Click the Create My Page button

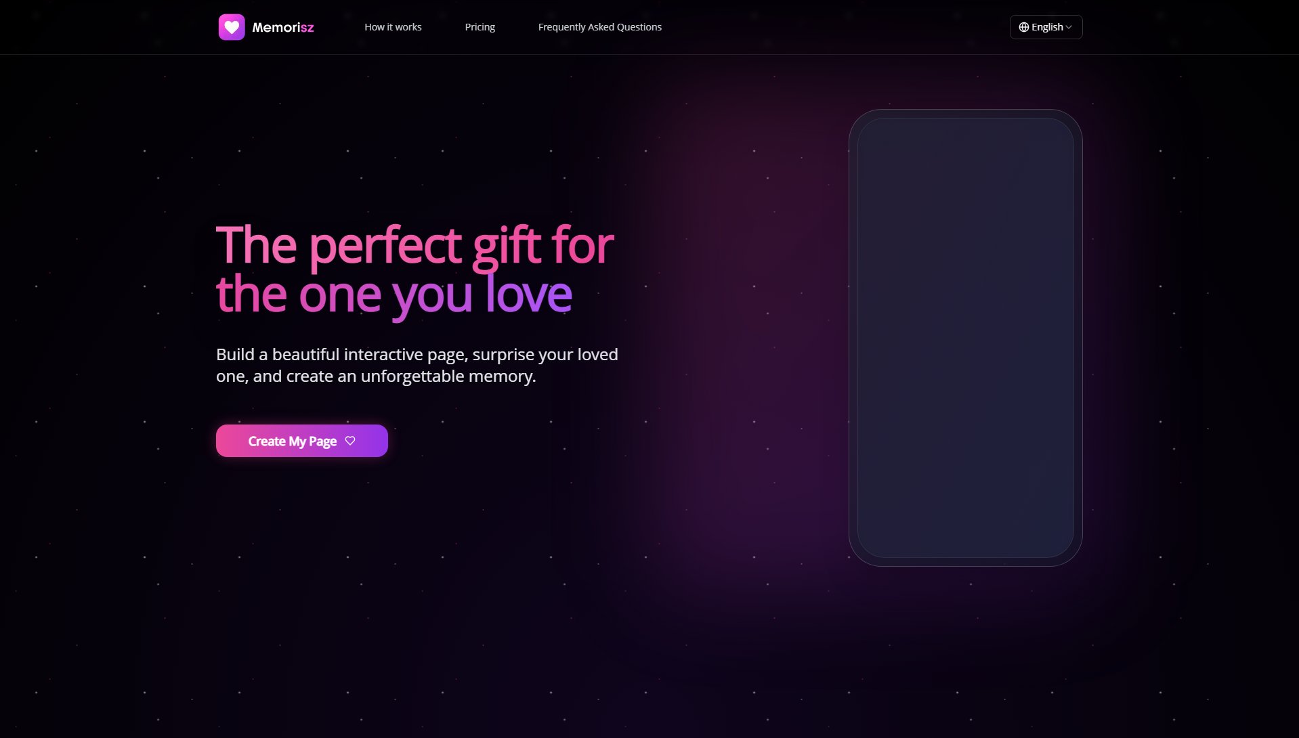(x=302, y=441)
